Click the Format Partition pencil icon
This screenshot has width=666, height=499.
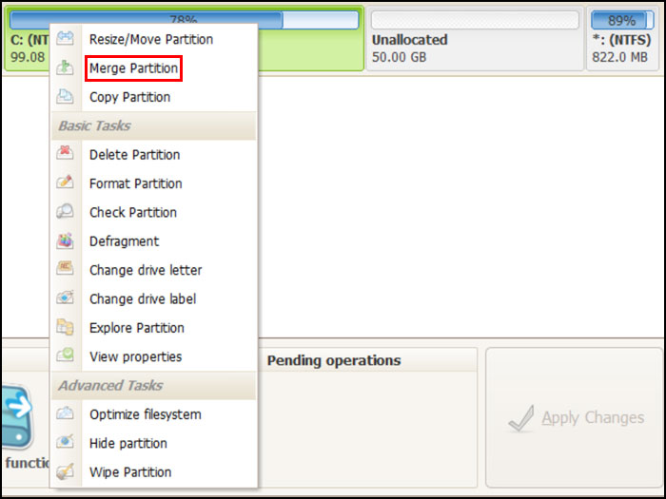65,182
